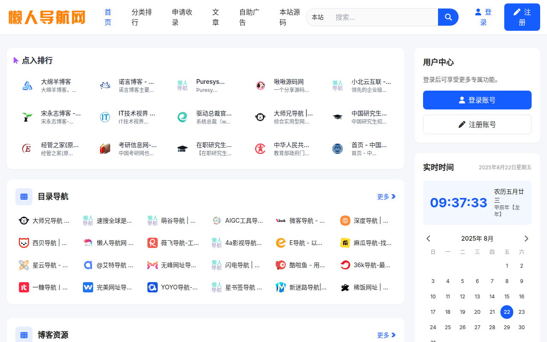Click the 注册账号 button
547x342 pixels.
(477, 124)
